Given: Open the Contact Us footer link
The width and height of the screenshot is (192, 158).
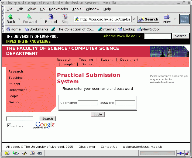Looking at the screenshot, I should [109, 147].
